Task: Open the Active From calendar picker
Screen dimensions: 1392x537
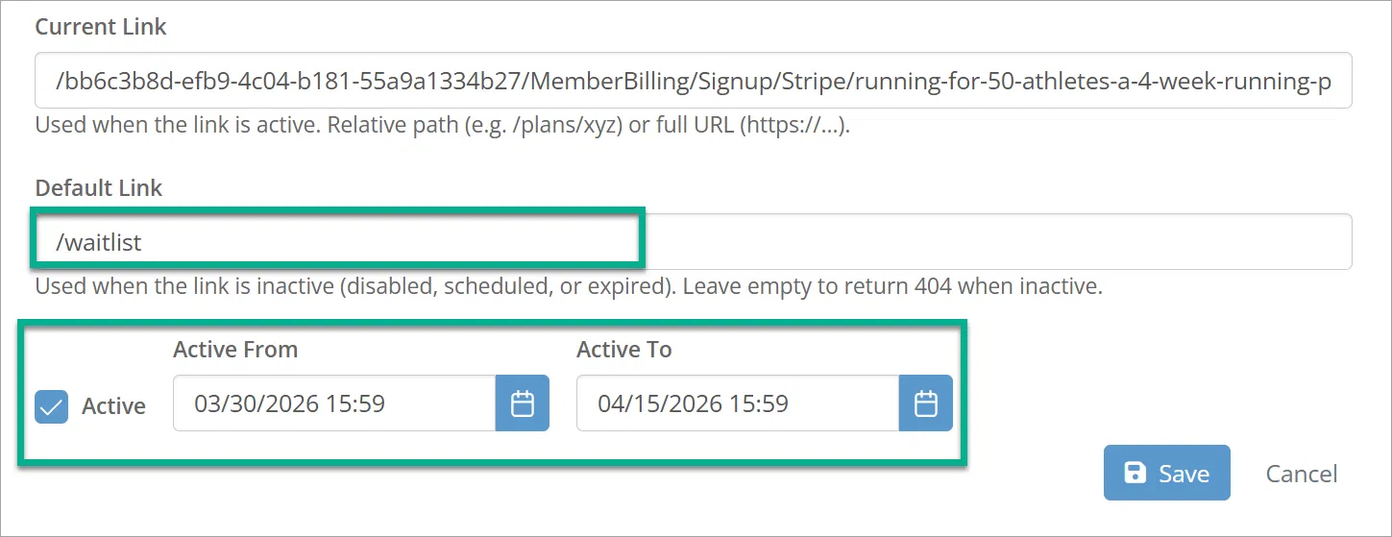Action: click(x=522, y=403)
